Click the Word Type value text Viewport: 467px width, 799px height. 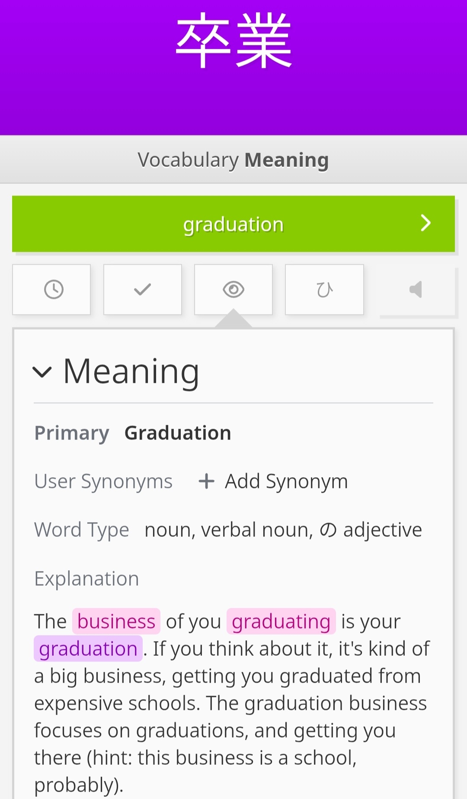[x=283, y=530]
